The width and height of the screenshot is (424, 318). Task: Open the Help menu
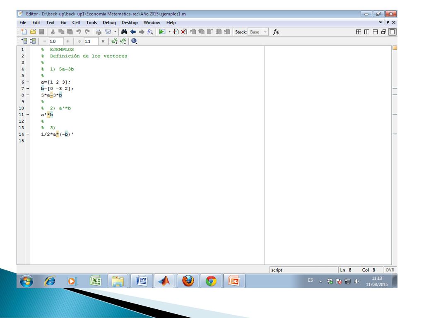pos(171,22)
